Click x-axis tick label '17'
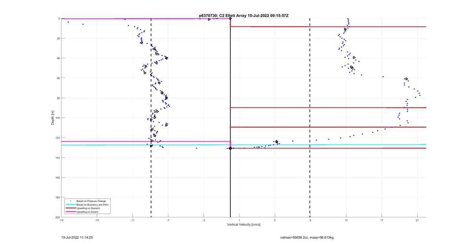Screen dimensions: 471x244 click(x=382, y=220)
